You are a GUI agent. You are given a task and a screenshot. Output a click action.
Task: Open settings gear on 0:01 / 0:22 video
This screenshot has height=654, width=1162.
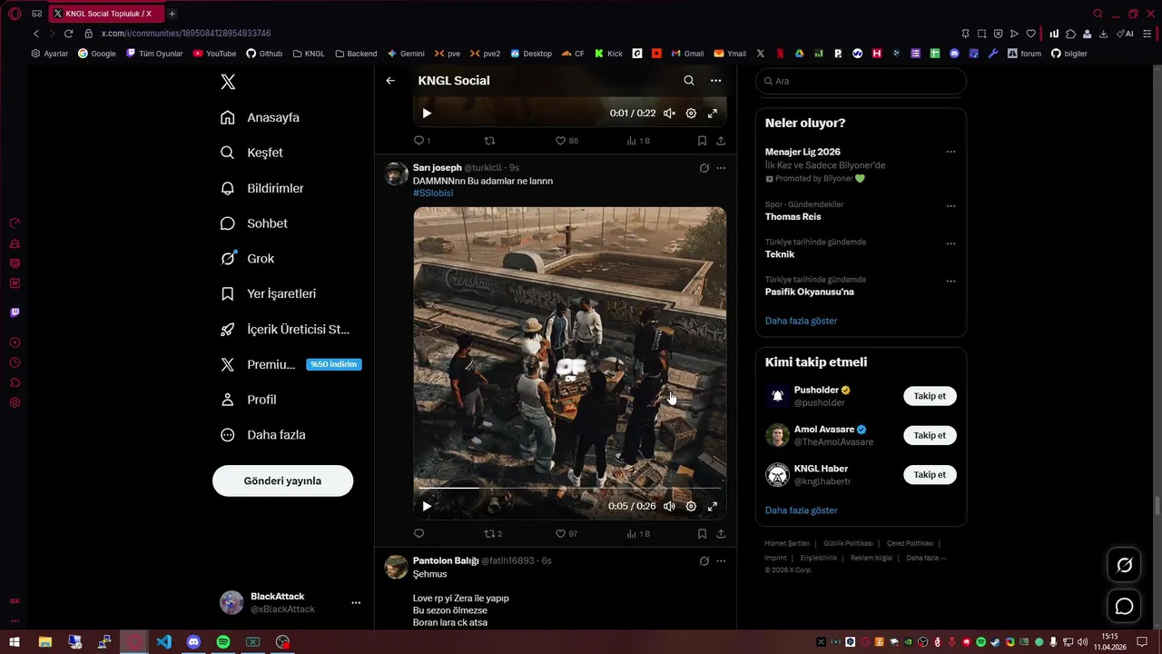tap(691, 114)
